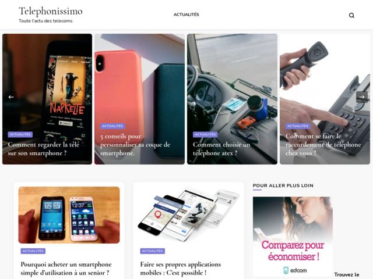
Task: Click Actualités tag on phone case slide
Action: 112,126
